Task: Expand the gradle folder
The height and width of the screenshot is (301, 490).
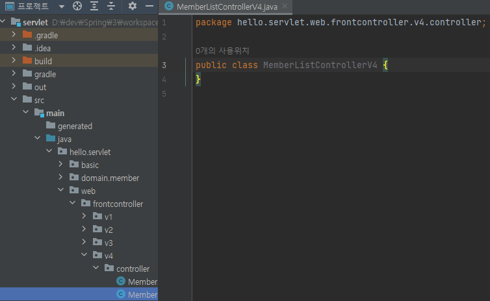Action: pyautogui.click(x=14, y=73)
